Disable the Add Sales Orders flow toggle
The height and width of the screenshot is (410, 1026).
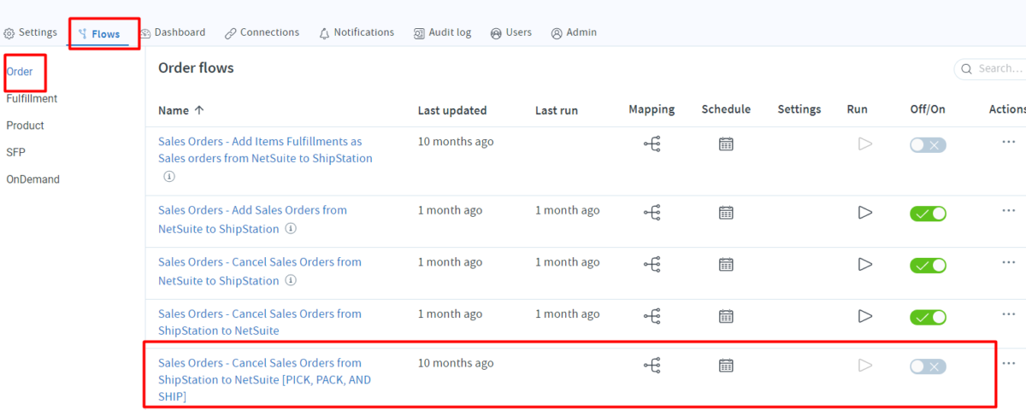(x=928, y=214)
